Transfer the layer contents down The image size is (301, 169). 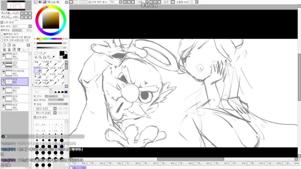[4, 49]
